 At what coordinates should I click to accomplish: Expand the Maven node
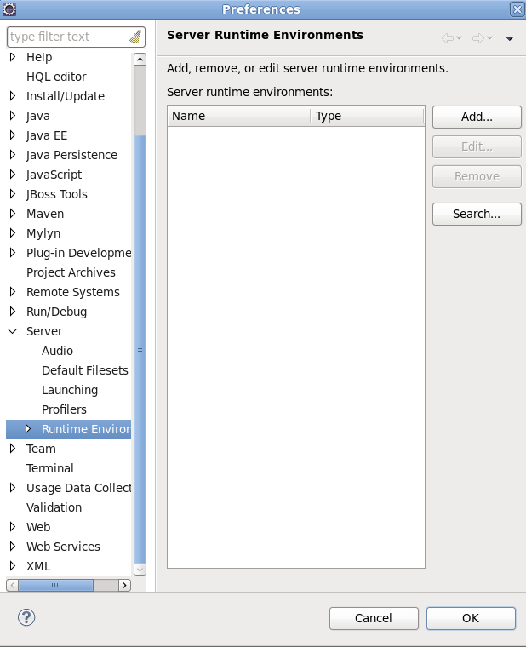13,214
